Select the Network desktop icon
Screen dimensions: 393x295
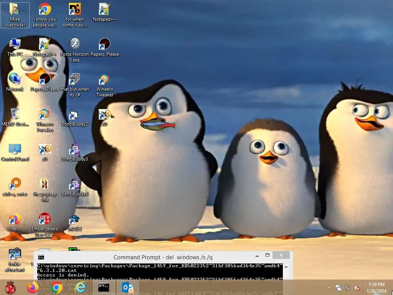15,82
